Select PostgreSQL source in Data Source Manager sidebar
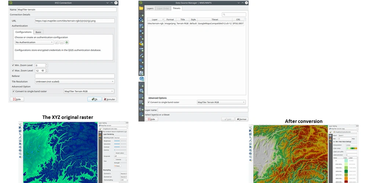 [141, 61]
